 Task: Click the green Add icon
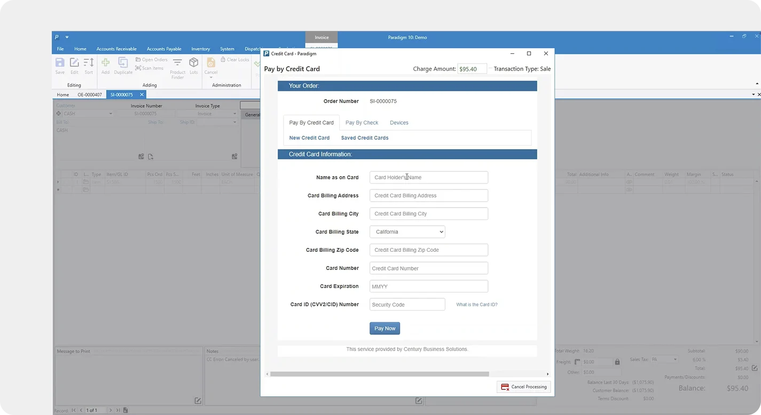pos(105,63)
